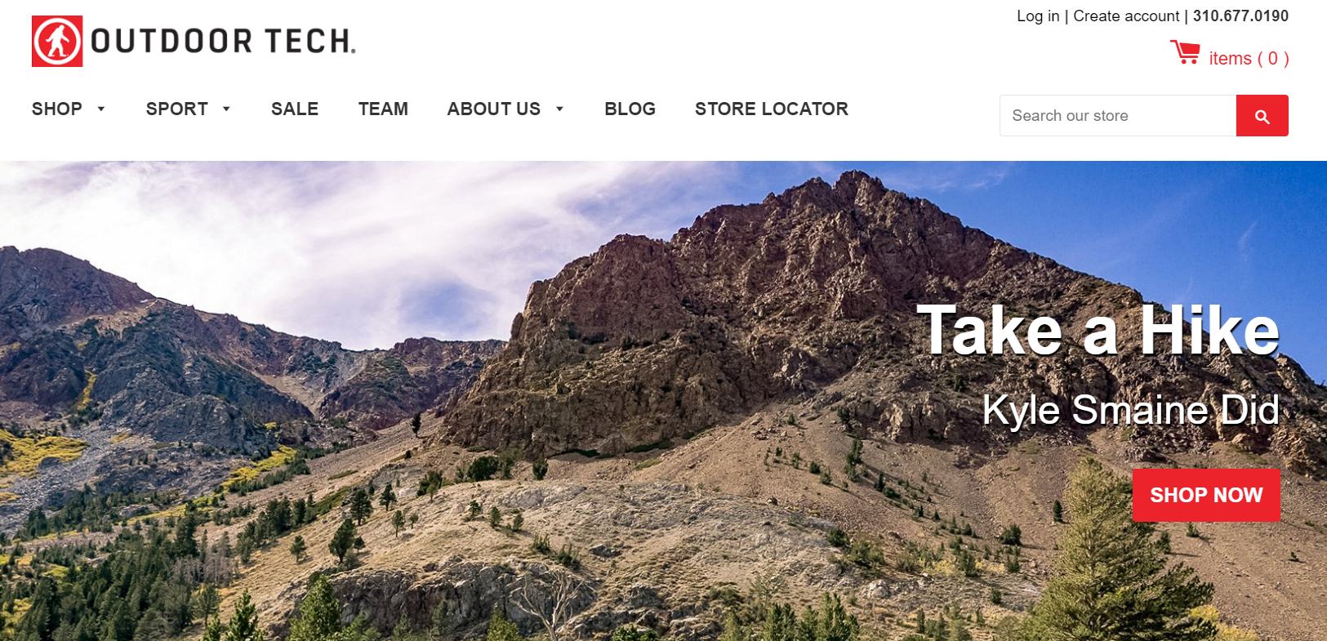Expand the ABOUT US dropdown arrow
The height and width of the screenshot is (641, 1327).
[559, 109]
